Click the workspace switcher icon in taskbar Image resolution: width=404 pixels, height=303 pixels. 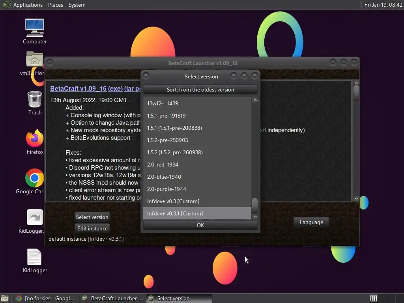tap(373, 298)
